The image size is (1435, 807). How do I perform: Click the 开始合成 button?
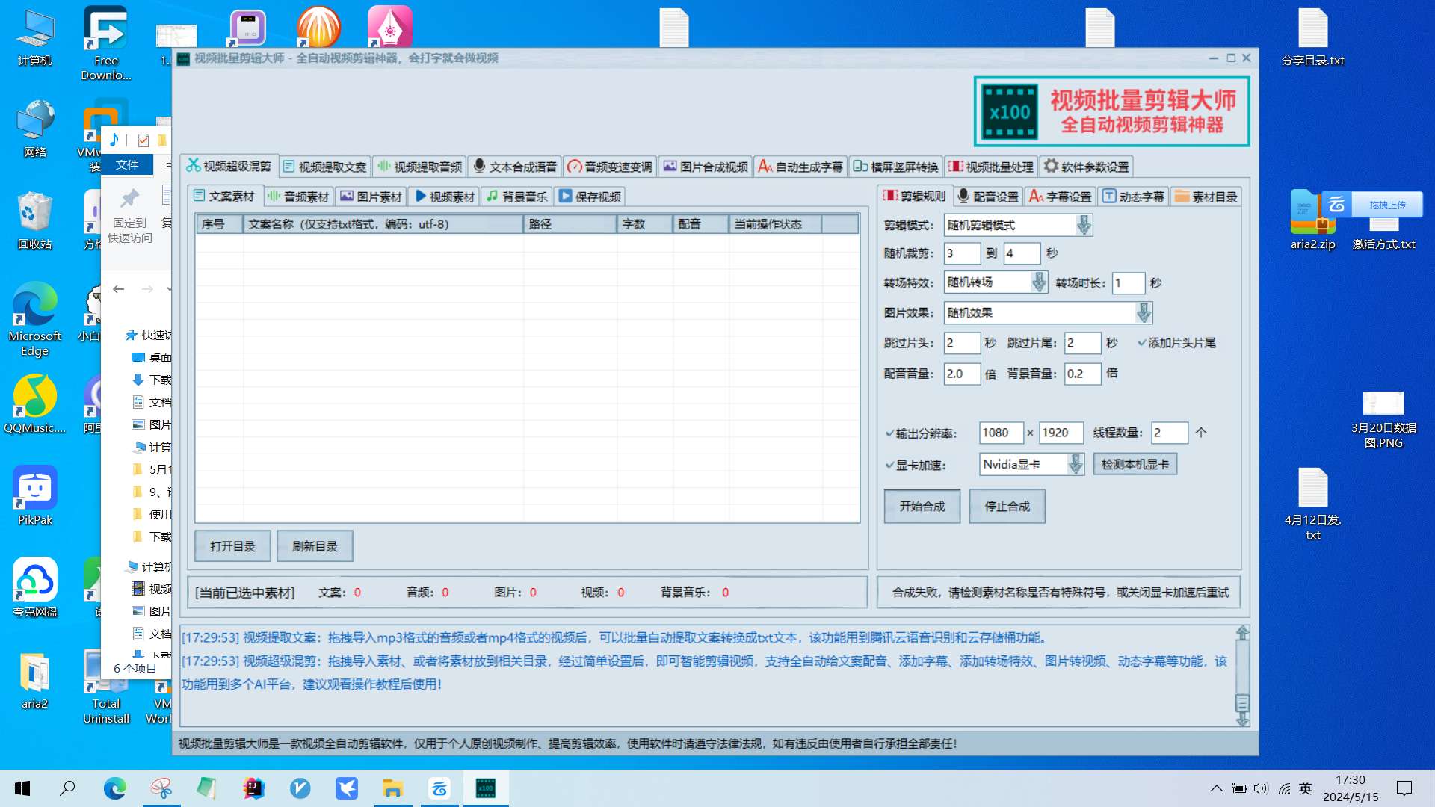(922, 507)
